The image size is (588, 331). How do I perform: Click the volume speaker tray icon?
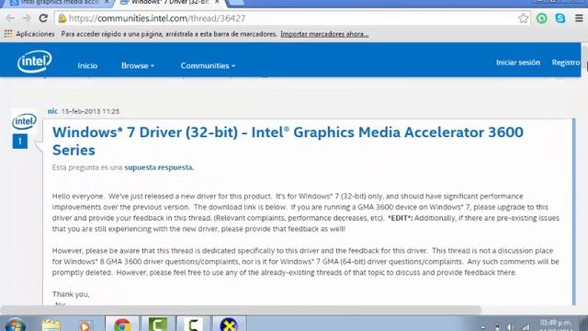(x=511, y=327)
